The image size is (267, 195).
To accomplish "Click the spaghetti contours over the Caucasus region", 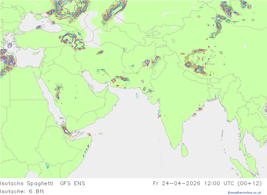I will 72,41.
